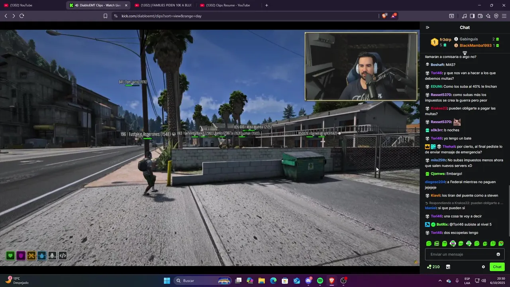Open Microsoft Store from taskbar
Image resolution: width=510 pixels, height=287 pixels.
pos(285,281)
